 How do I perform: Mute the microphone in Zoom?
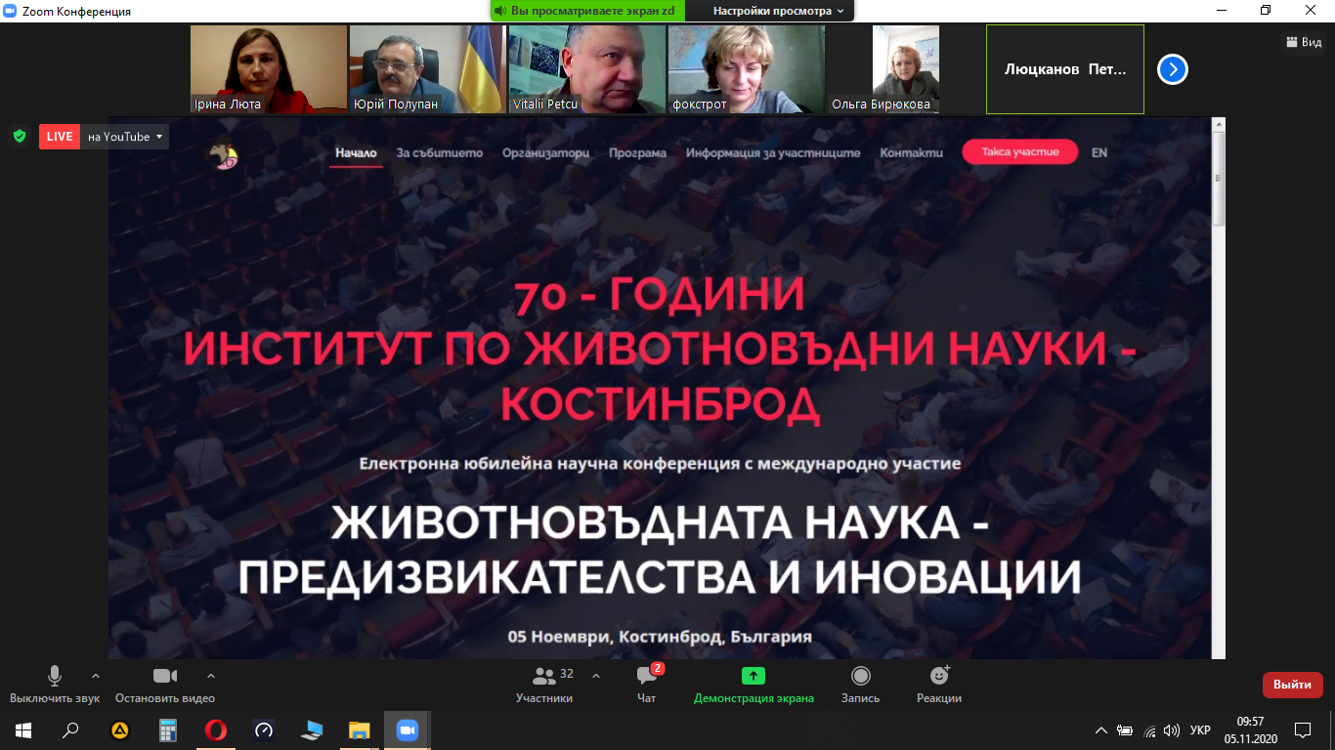pos(55,676)
